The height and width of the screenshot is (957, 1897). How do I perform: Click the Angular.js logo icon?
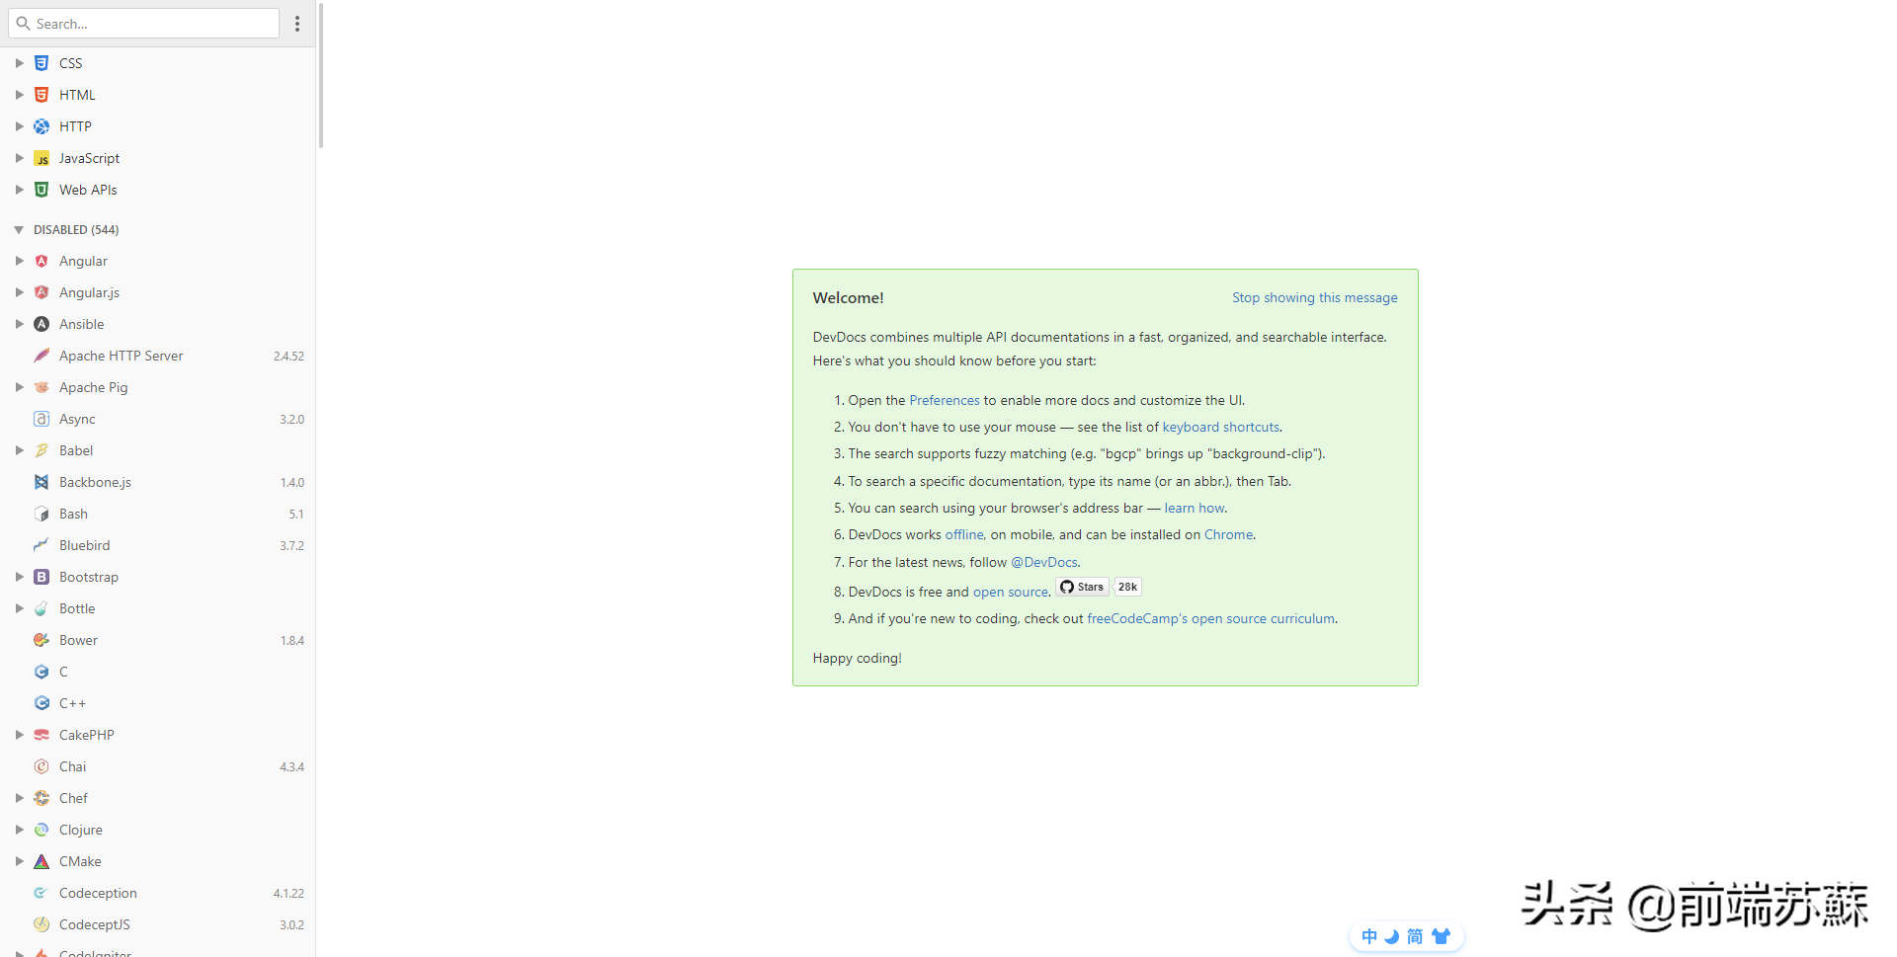coord(41,292)
